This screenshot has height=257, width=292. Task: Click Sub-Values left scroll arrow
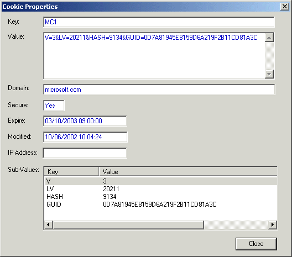pyautogui.click(x=49, y=224)
